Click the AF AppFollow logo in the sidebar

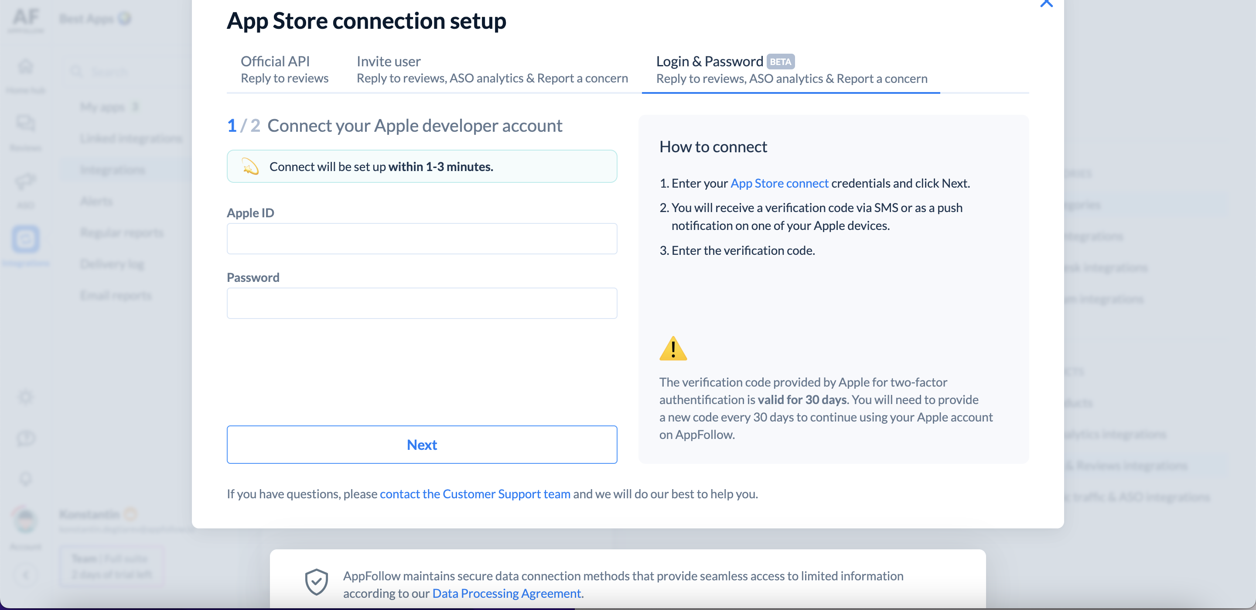tap(26, 20)
